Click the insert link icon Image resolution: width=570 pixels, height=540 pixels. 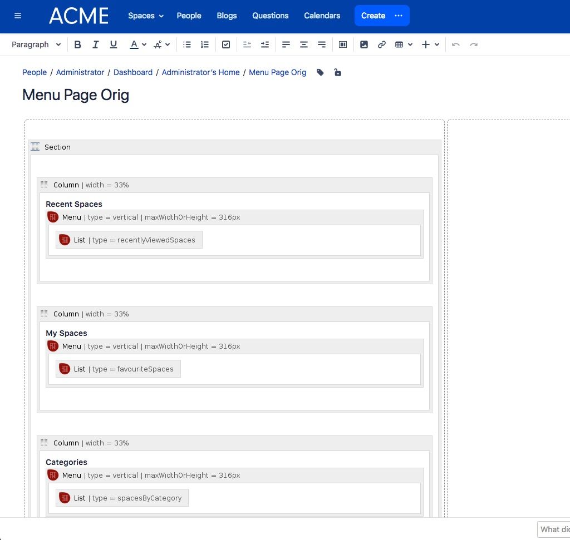click(x=382, y=44)
